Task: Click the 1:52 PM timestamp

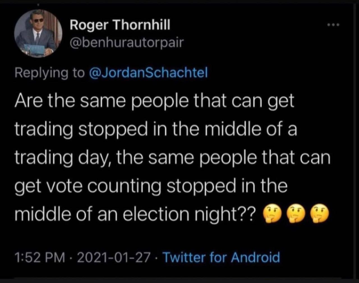Action: click(x=39, y=257)
